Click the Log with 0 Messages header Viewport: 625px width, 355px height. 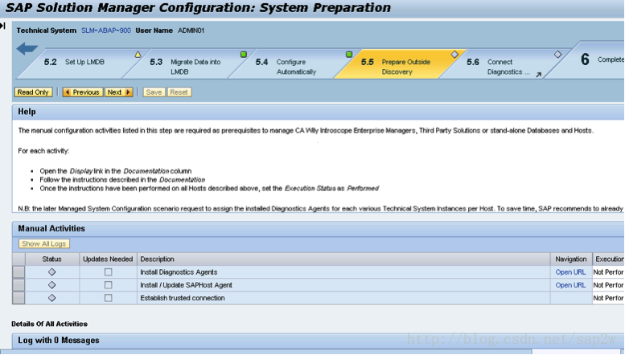(x=318, y=341)
